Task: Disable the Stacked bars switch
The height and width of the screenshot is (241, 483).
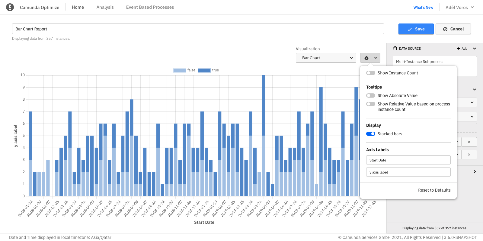Action: pos(371,134)
